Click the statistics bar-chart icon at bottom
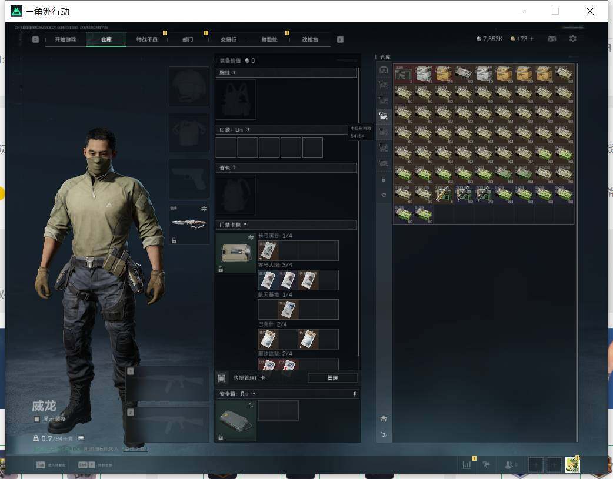The width and height of the screenshot is (613, 479). point(467,465)
